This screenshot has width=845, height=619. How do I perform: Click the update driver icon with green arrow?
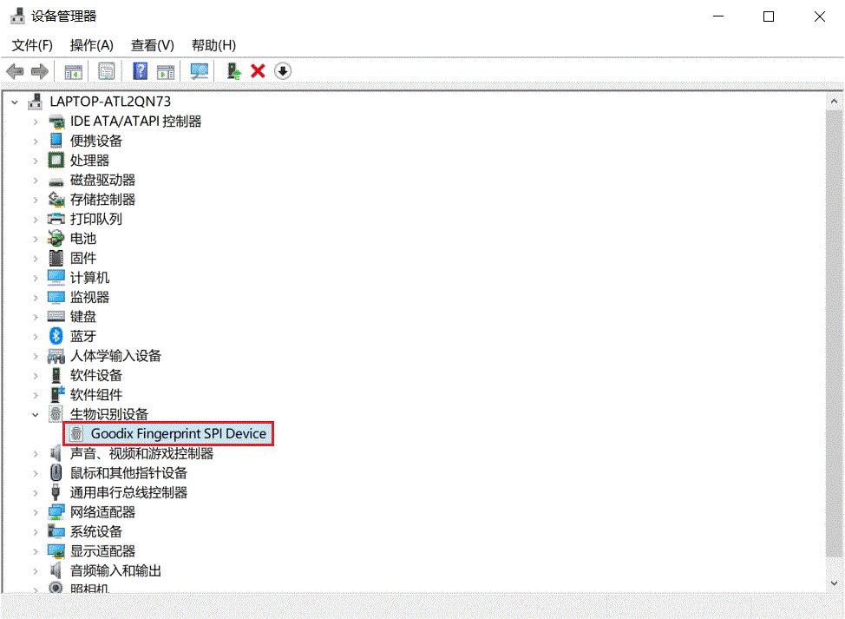point(233,71)
